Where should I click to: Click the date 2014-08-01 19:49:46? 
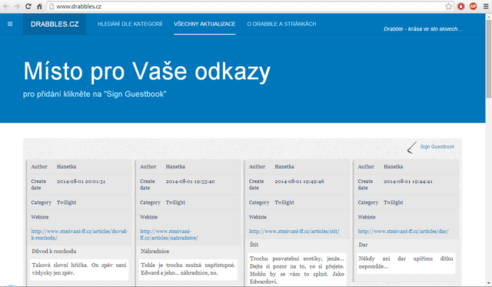coord(299,182)
